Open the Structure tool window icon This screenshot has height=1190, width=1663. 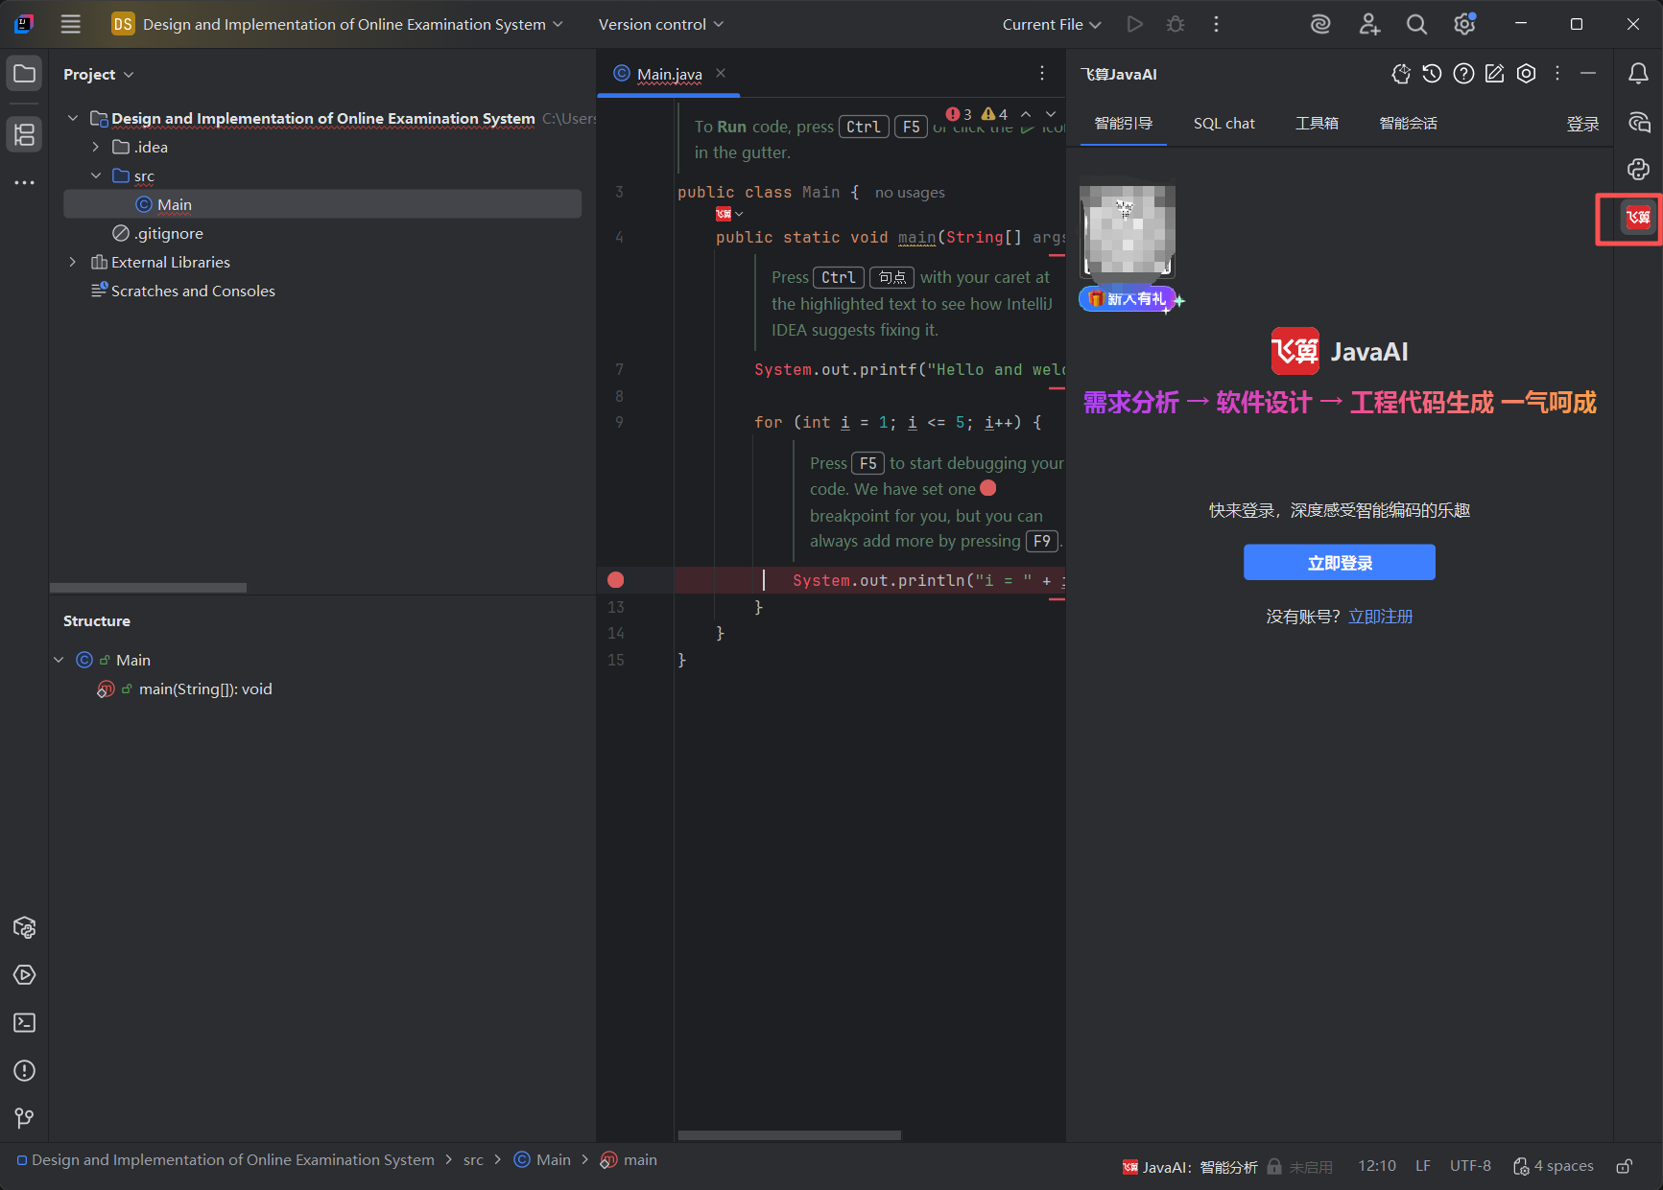tap(25, 134)
